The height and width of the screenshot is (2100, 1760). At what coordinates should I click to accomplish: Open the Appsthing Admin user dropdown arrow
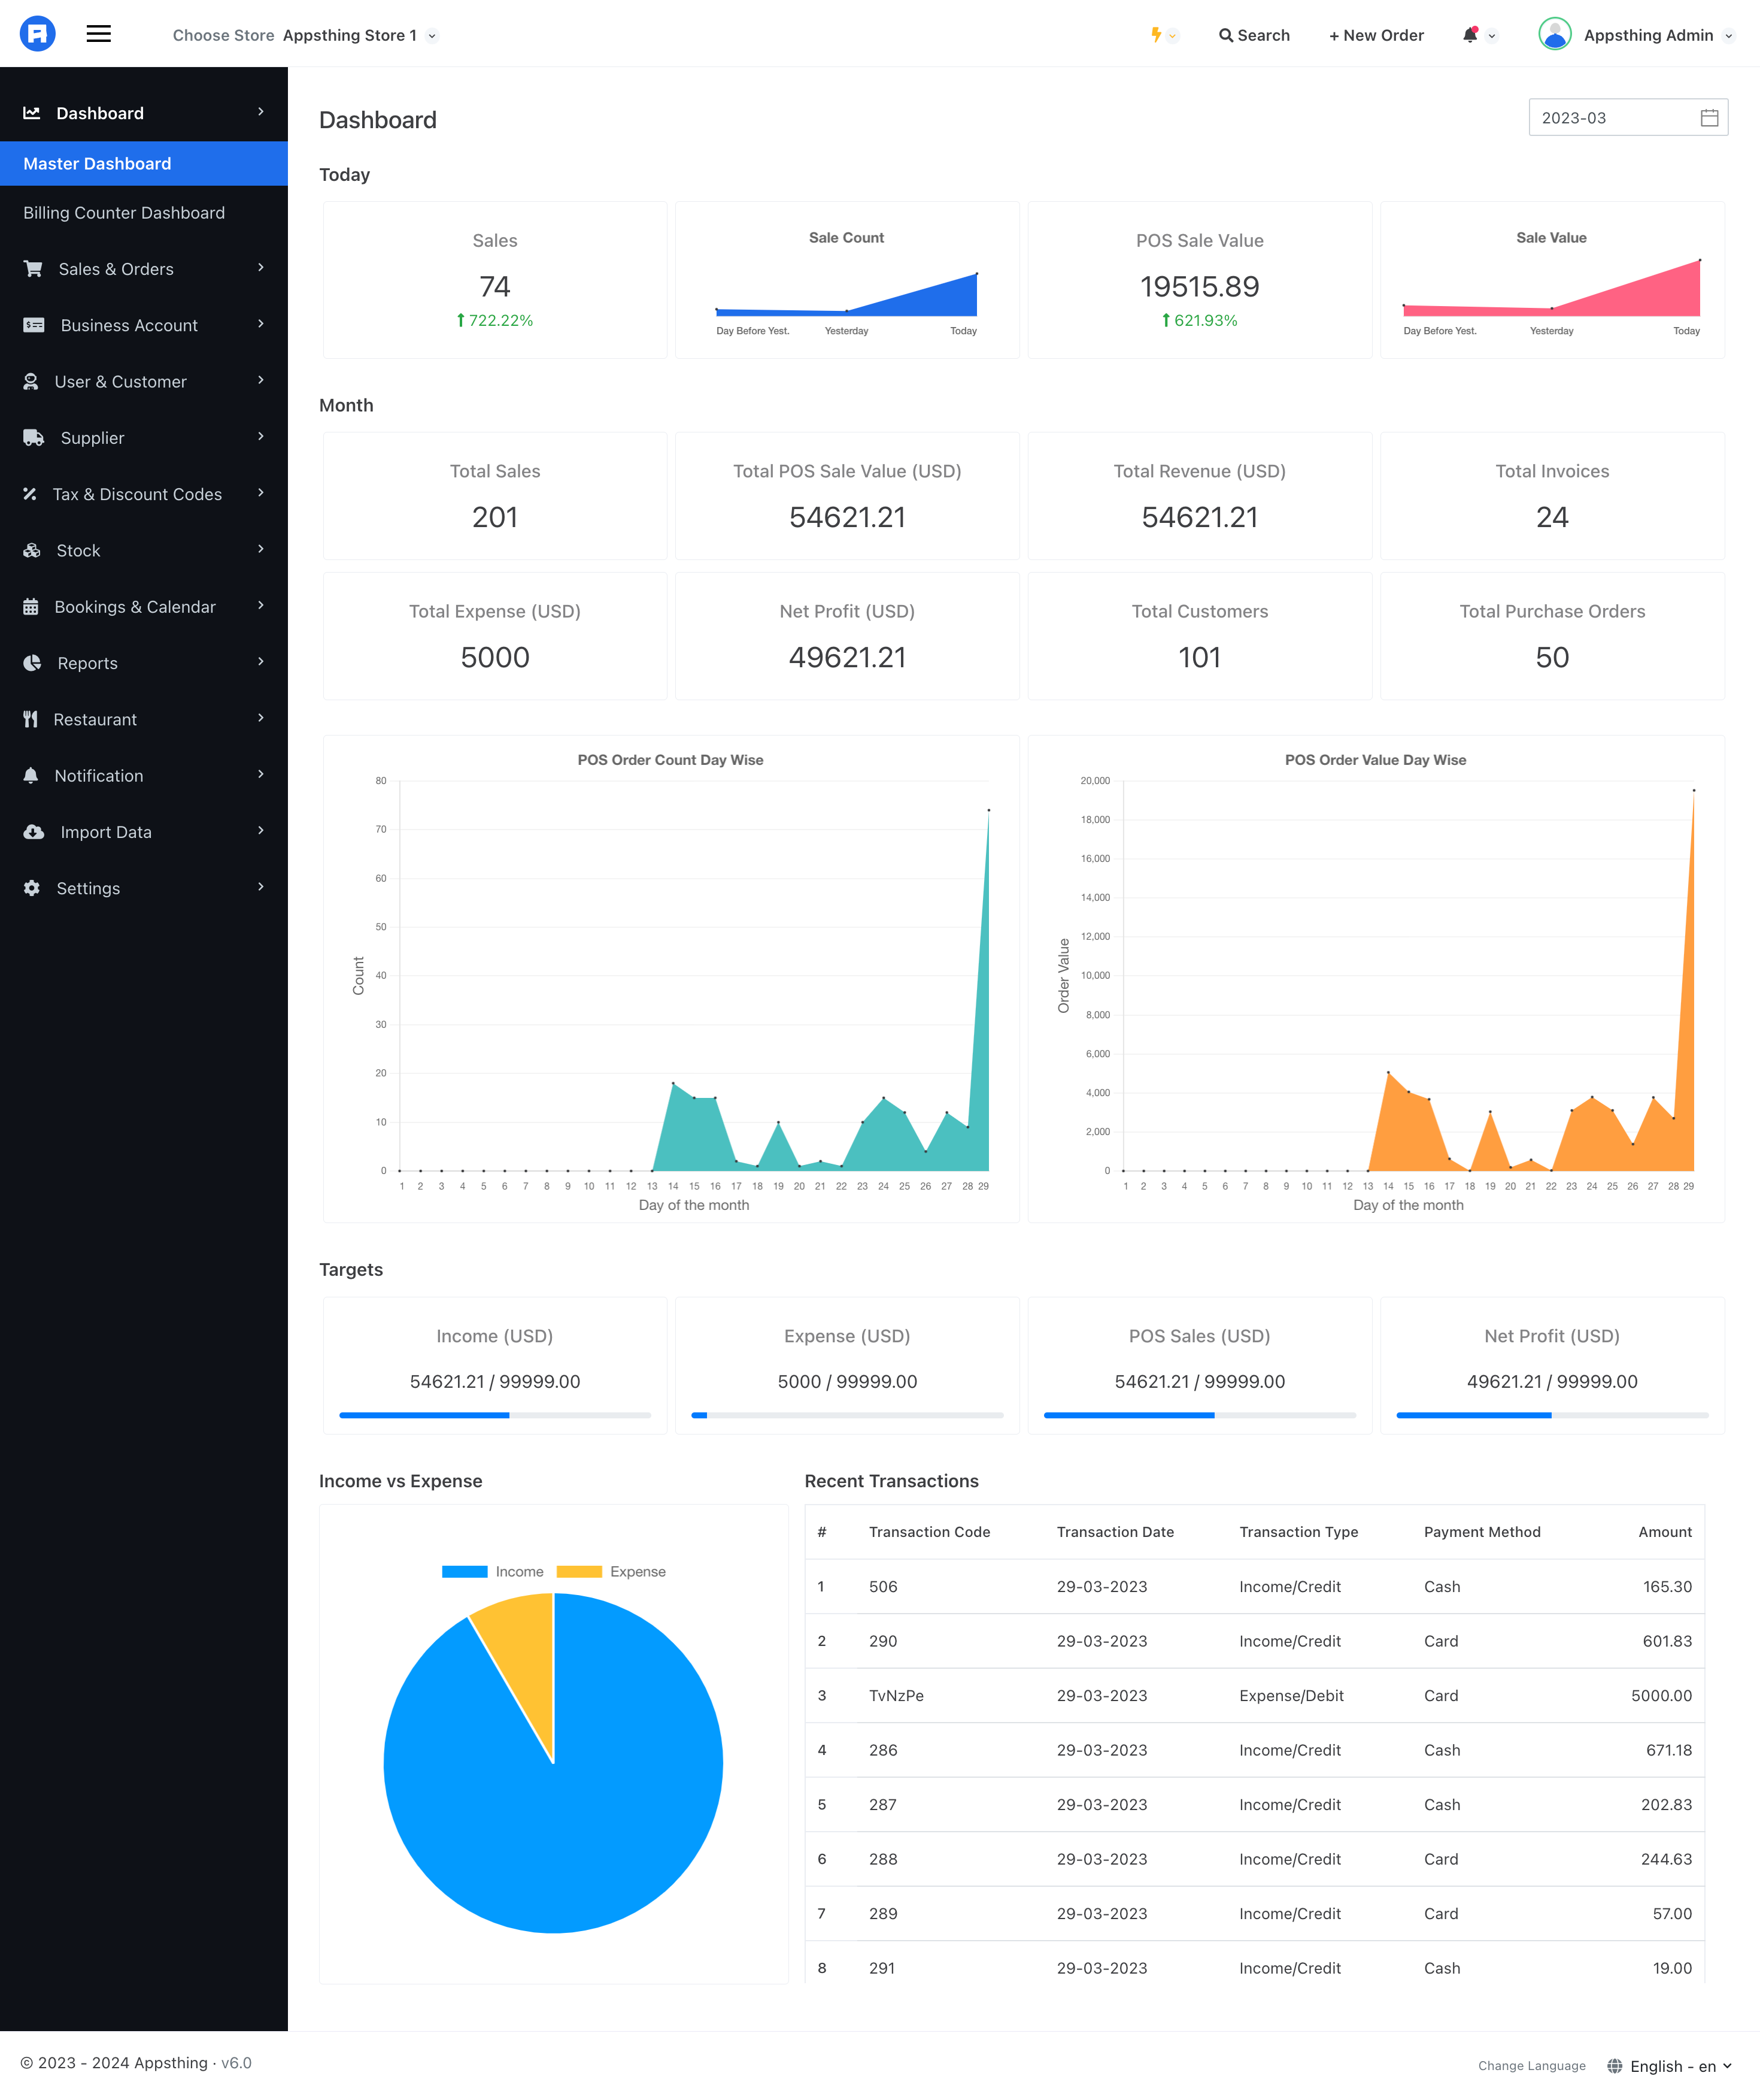pos(1728,36)
